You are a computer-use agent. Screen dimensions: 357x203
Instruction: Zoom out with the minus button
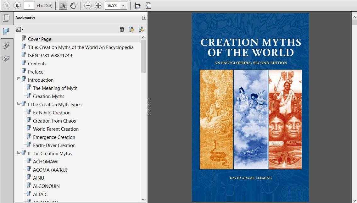click(88, 6)
